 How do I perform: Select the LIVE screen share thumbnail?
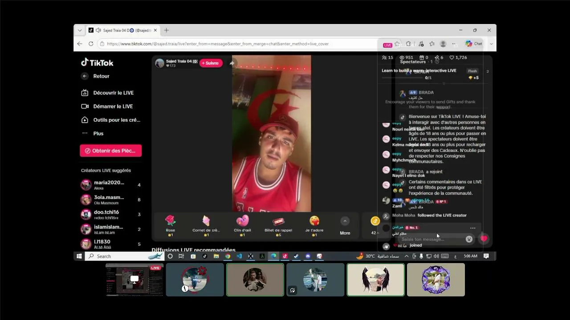[134, 280]
